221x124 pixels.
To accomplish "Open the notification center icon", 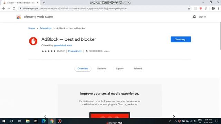I will point(217,121).
